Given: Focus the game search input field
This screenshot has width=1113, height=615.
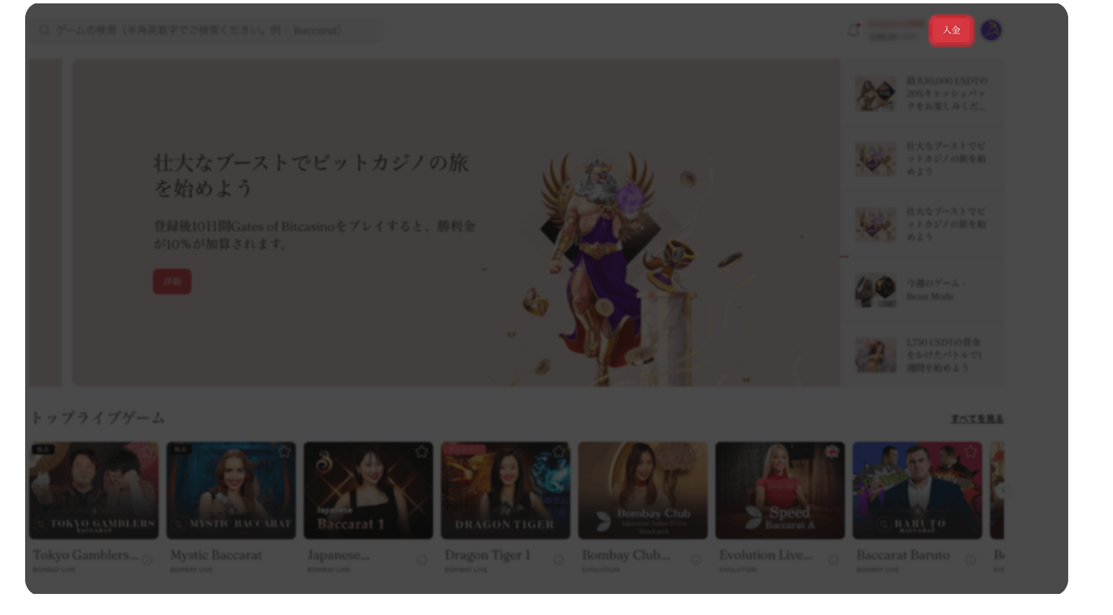Looking at the screenshot, I should coord(204,31).
